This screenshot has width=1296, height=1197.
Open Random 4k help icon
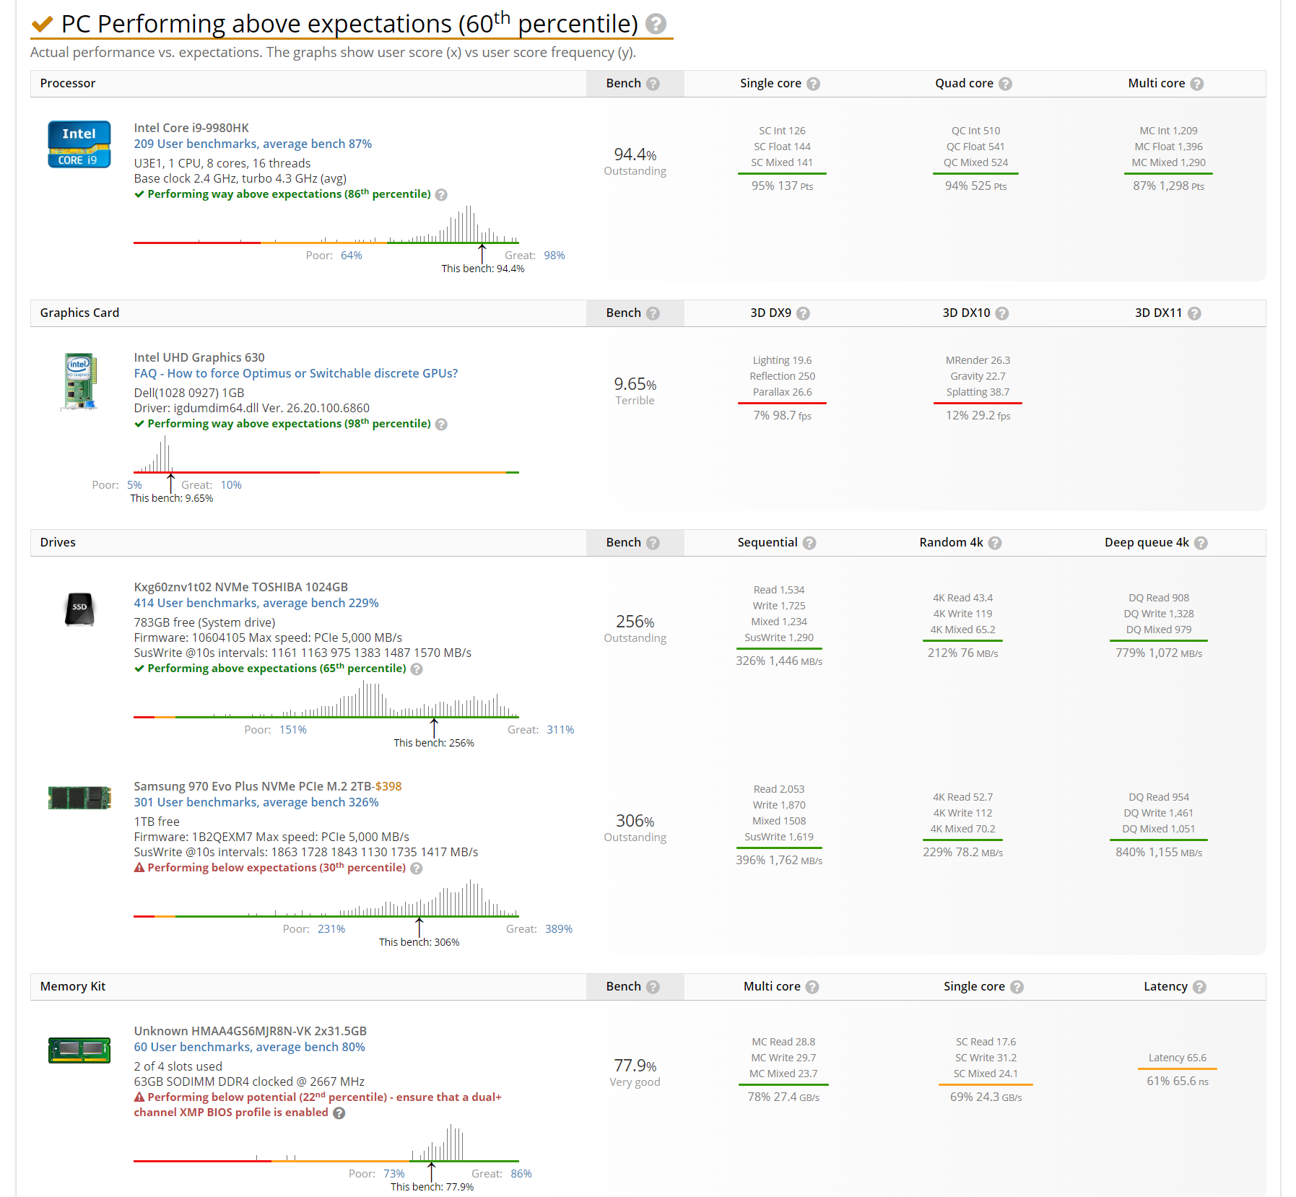[x=995, y=543]
